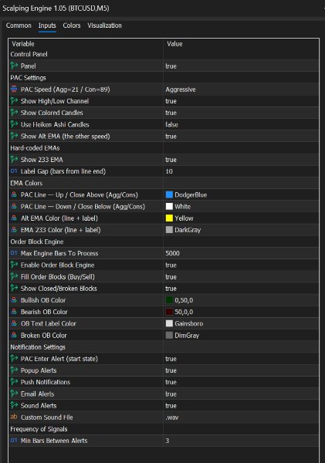This screenshot has height=463, width=325.
Task: Toggle Show Colored Candles true value
Action: (x=241, y=113)
